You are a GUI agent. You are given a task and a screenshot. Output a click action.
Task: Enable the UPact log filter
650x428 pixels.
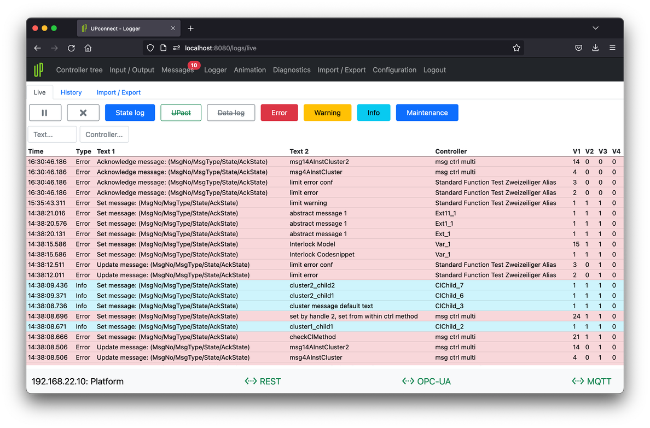click(x=181, y=113)
